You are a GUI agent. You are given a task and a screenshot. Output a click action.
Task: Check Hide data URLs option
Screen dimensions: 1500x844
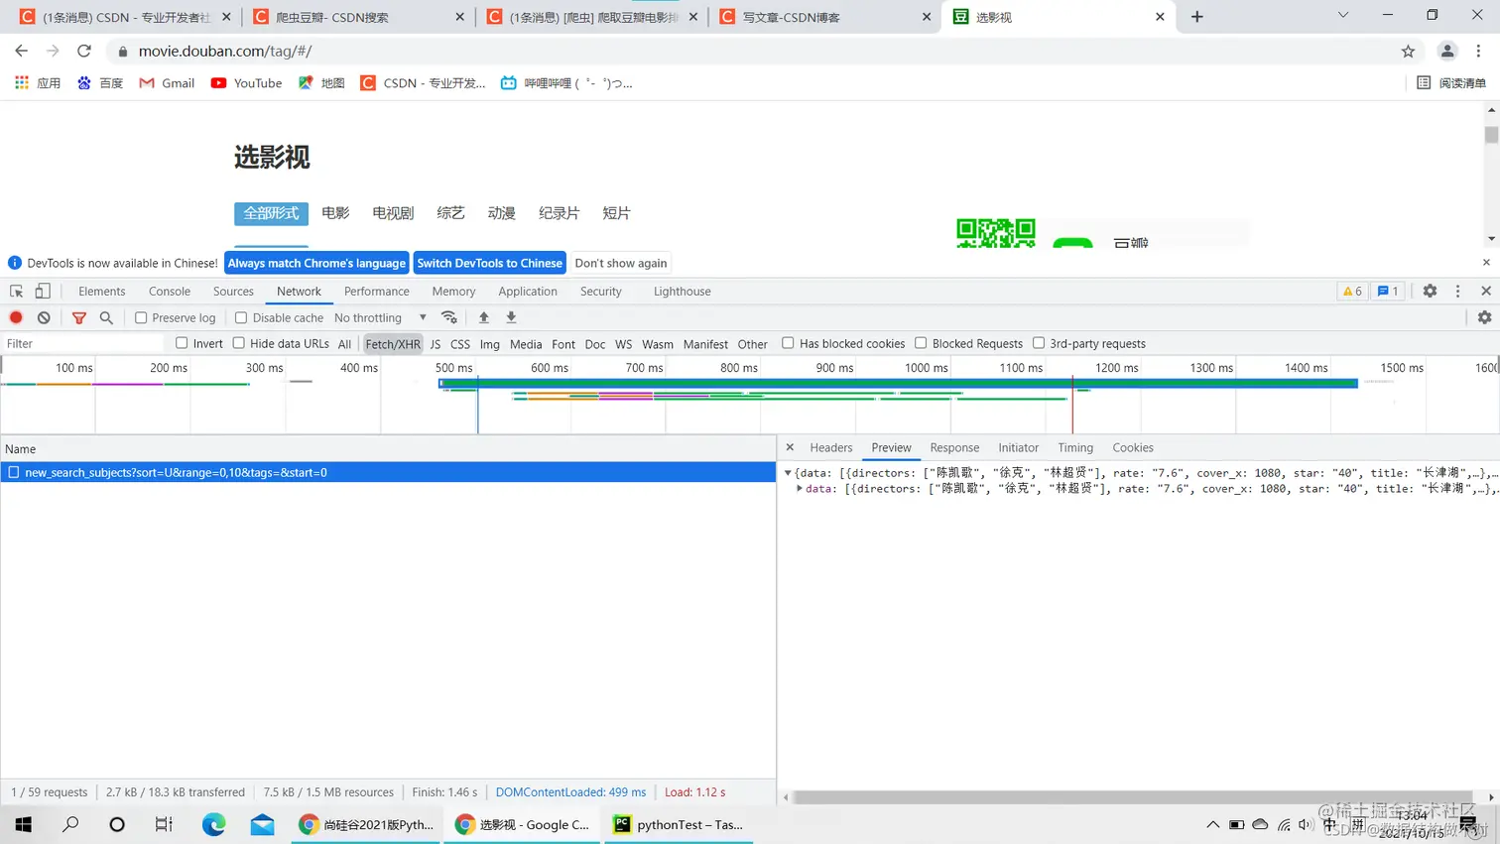[x=239, y=343]
